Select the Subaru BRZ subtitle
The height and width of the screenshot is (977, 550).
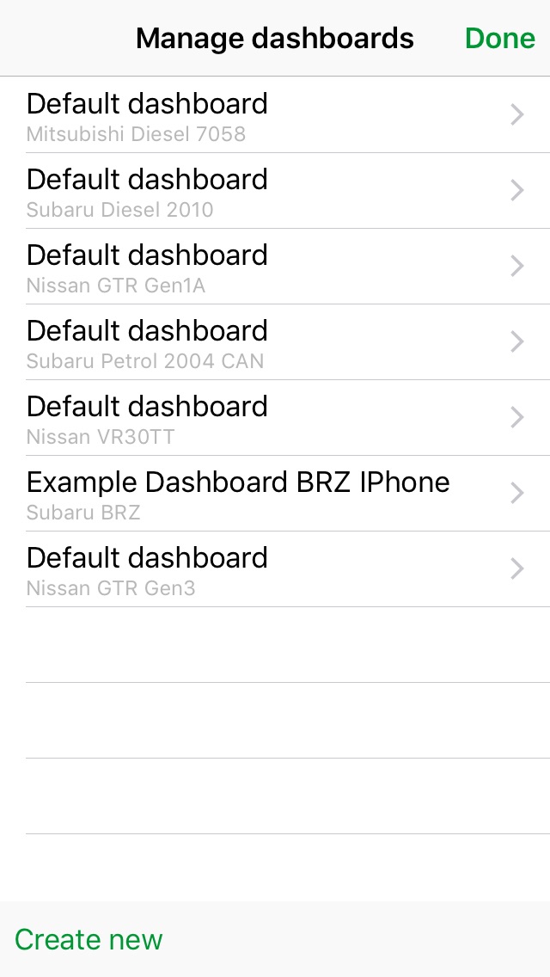click(83, 513)
